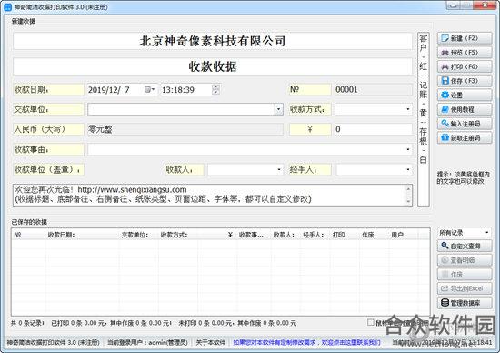Click the ￥ amount input field
Image resolution: width=500 pixels, height=353 pixels.
point(373,129)
